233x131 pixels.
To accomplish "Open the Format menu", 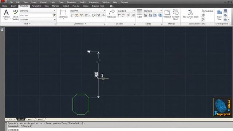I will click(x=43, y=3).
